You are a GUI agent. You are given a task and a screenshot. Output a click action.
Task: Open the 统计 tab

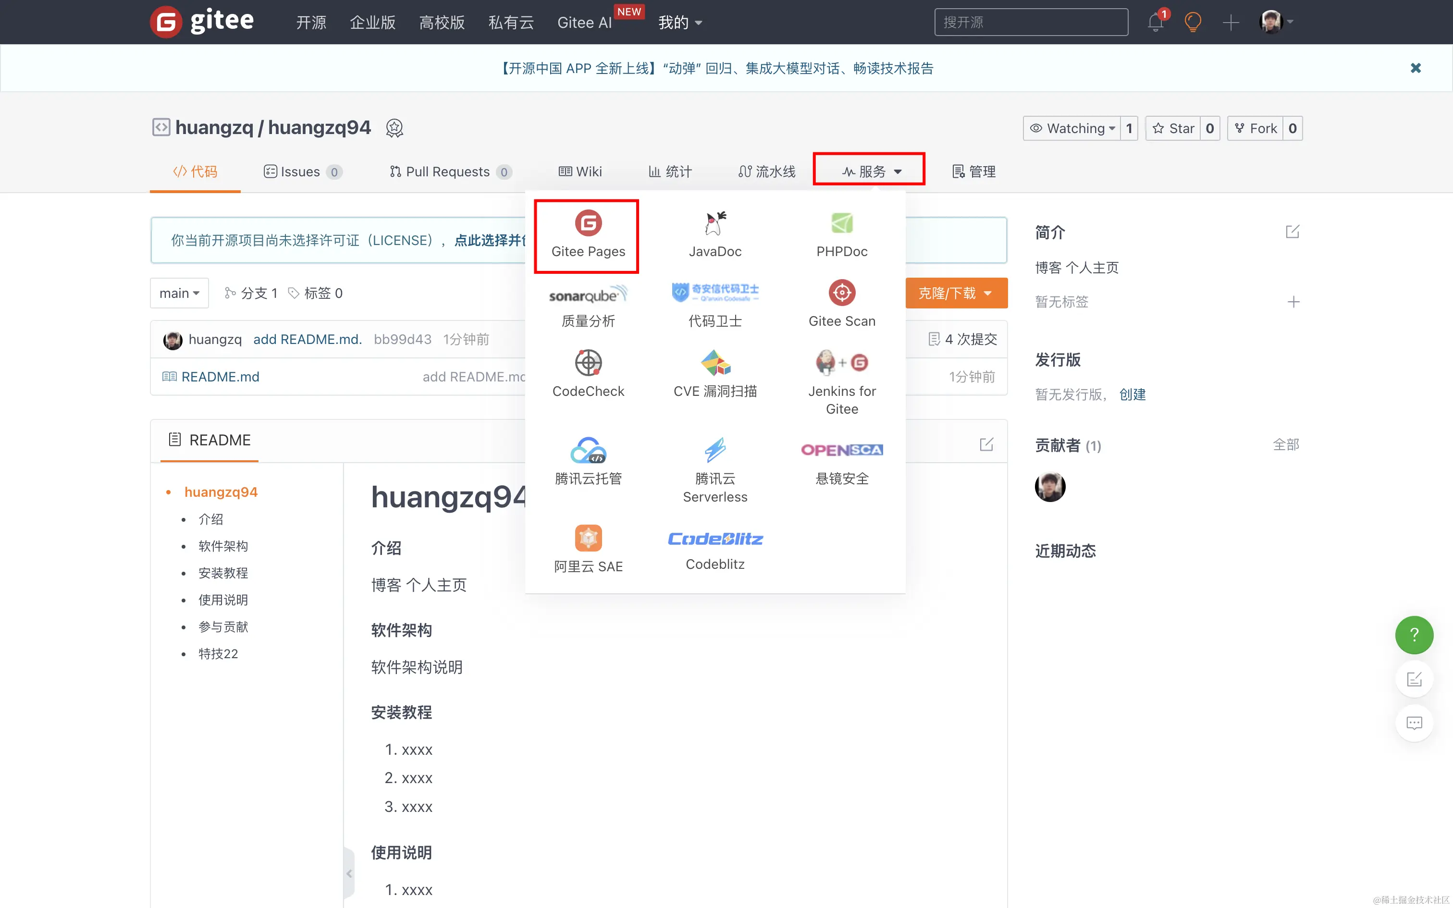click(670, 172)
